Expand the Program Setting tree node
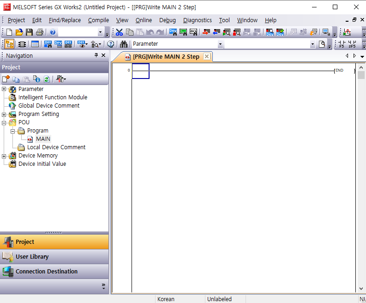The image size is (366, 303). (x=4, y=115)
